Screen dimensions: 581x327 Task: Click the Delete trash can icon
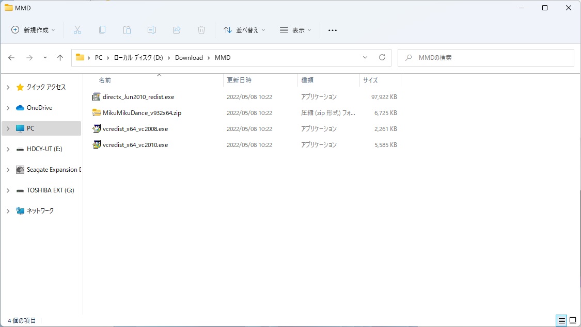coord(201,30)
